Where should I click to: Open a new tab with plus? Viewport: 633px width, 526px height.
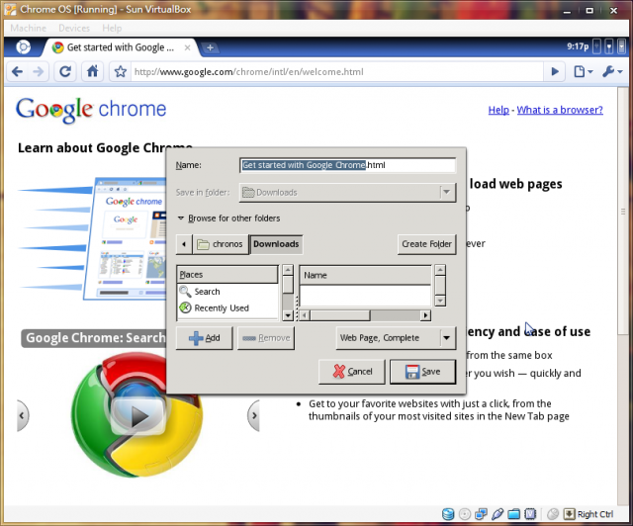[210, 47]
